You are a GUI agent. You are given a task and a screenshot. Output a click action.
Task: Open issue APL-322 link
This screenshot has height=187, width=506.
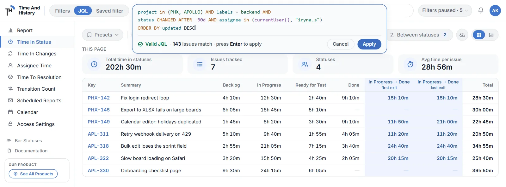[98, 158]
